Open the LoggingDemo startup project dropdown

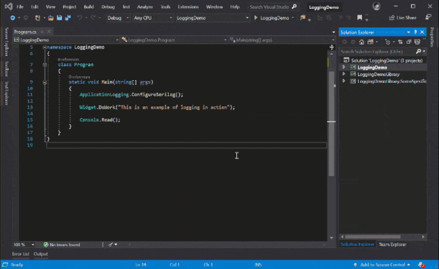click(213, 18)
